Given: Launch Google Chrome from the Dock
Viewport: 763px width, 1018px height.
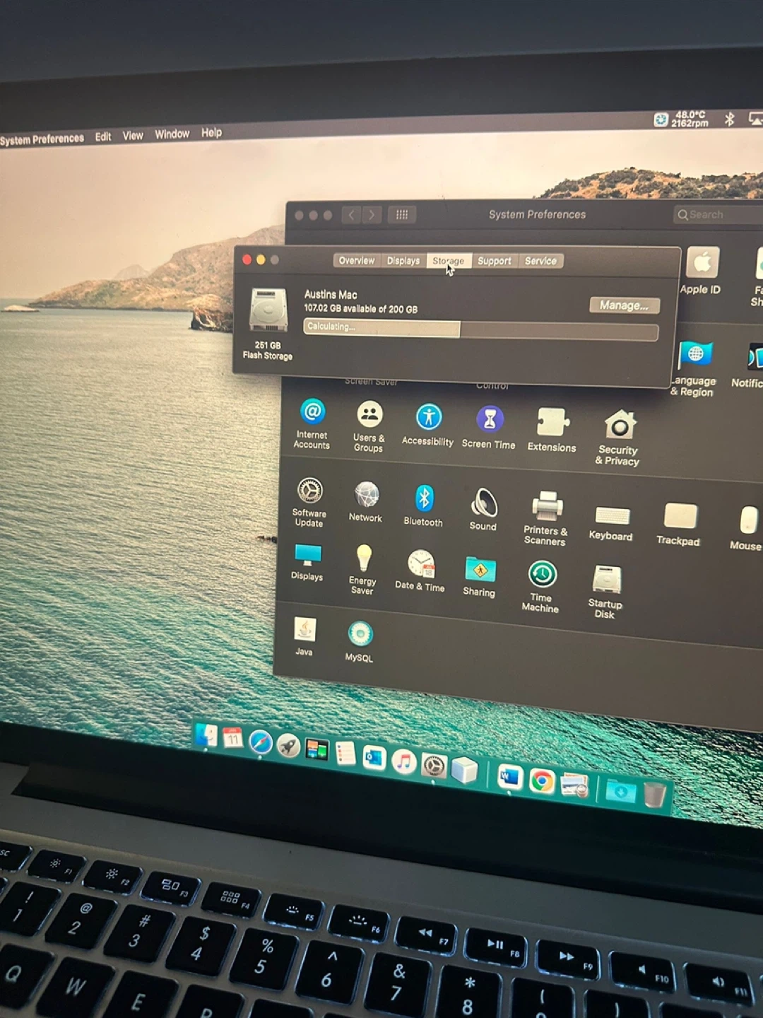Looking at the screenshot, I should tap(542, 781).
